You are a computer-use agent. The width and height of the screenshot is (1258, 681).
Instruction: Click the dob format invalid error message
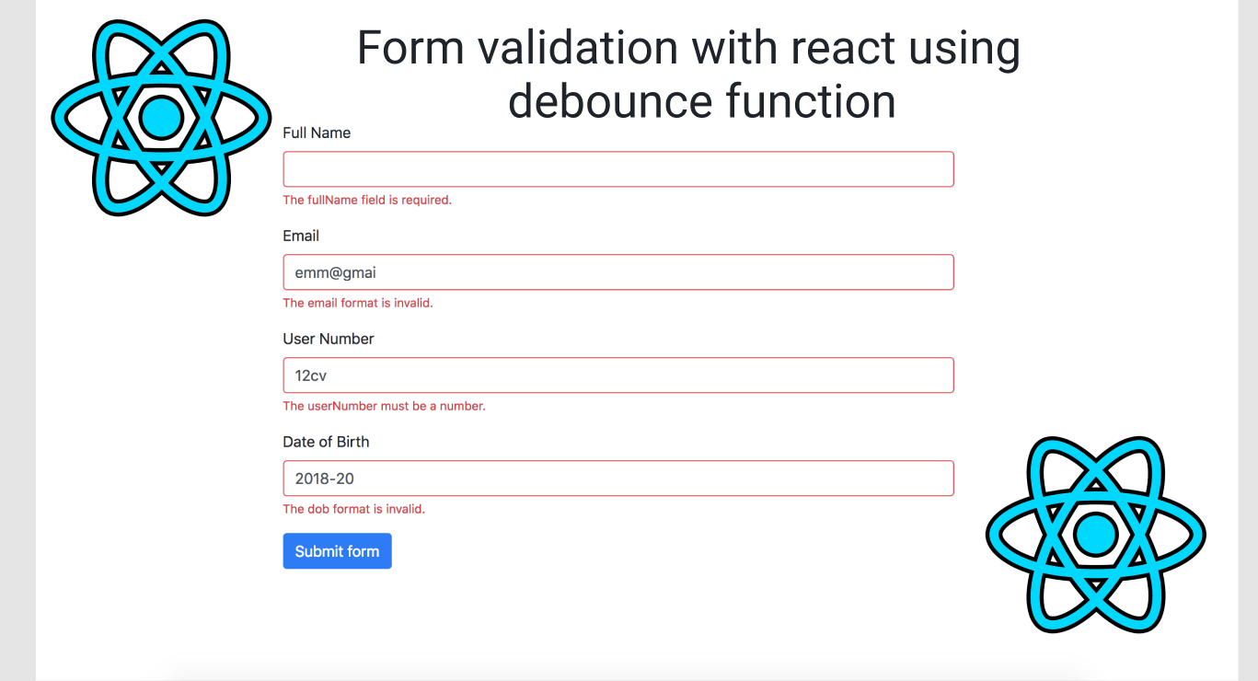(x=353, y=509)
